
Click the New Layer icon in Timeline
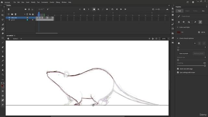(x=9, y=14)
